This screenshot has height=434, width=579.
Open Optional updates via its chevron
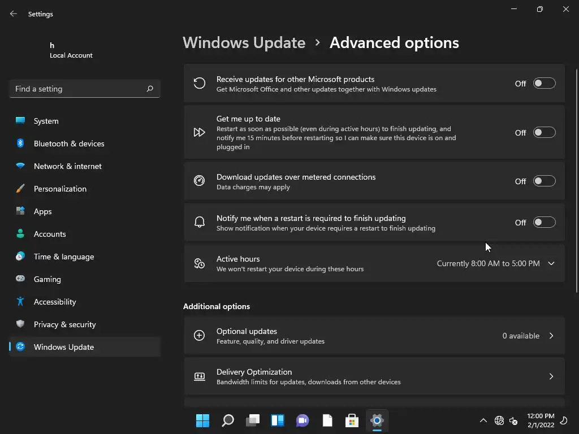click(x=551, y=336)
